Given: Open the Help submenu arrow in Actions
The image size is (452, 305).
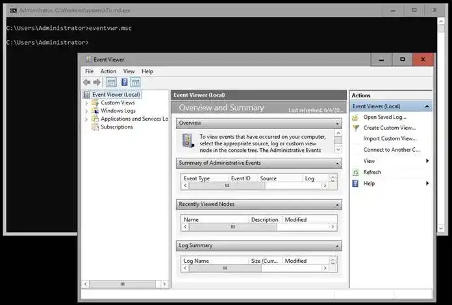Looking at the screenshot, I should [x=427, y=183].
